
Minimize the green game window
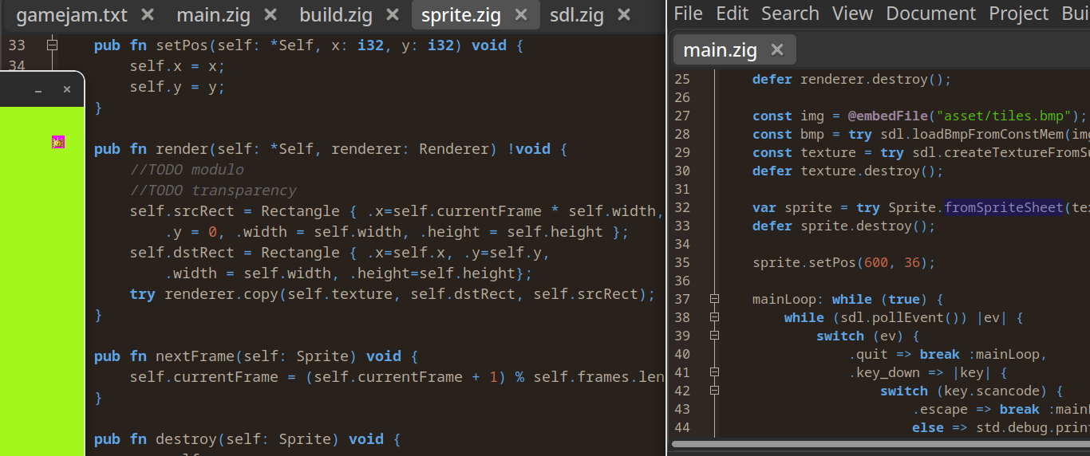coord(38,91)
